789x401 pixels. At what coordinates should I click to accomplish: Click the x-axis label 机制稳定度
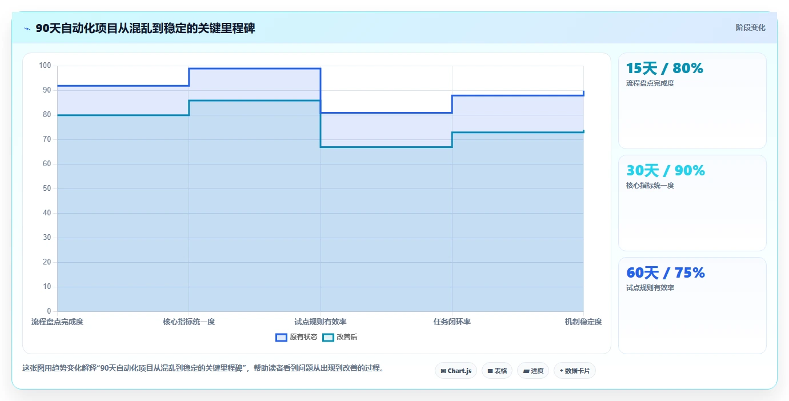583,322
